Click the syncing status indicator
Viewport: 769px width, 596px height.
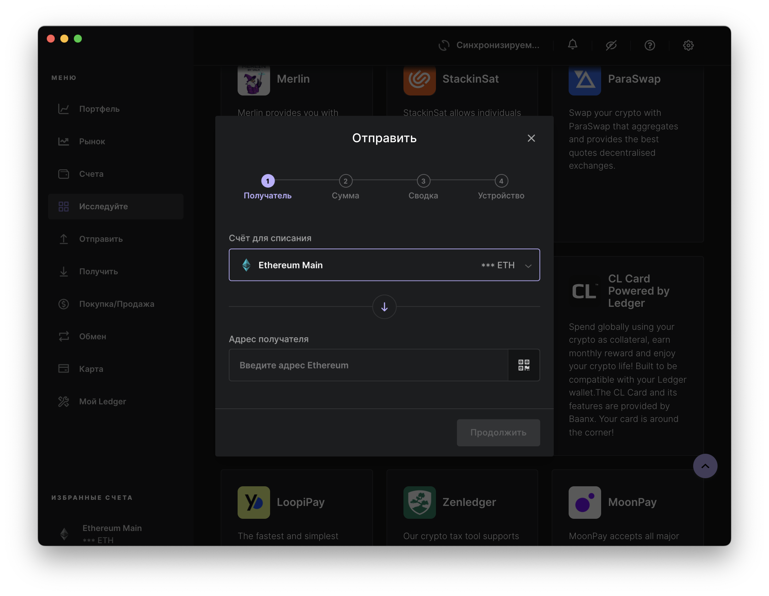click(489, 45)
